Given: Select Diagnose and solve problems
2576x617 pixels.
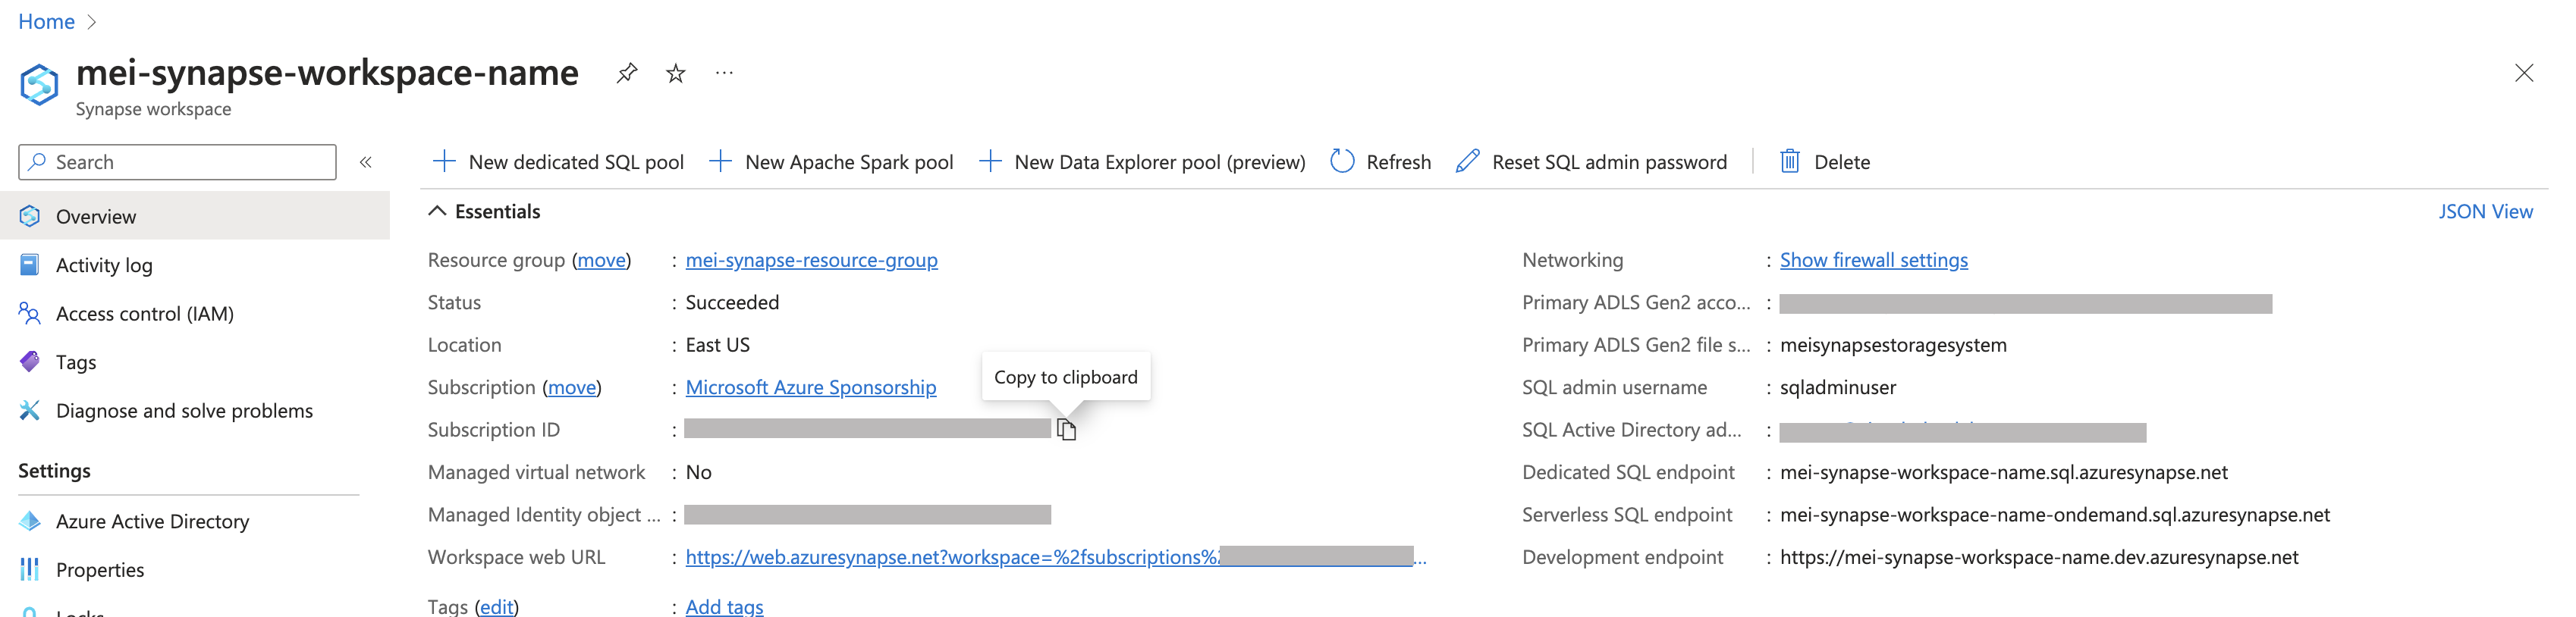Looking at the screenshot, I should [184, 411].
